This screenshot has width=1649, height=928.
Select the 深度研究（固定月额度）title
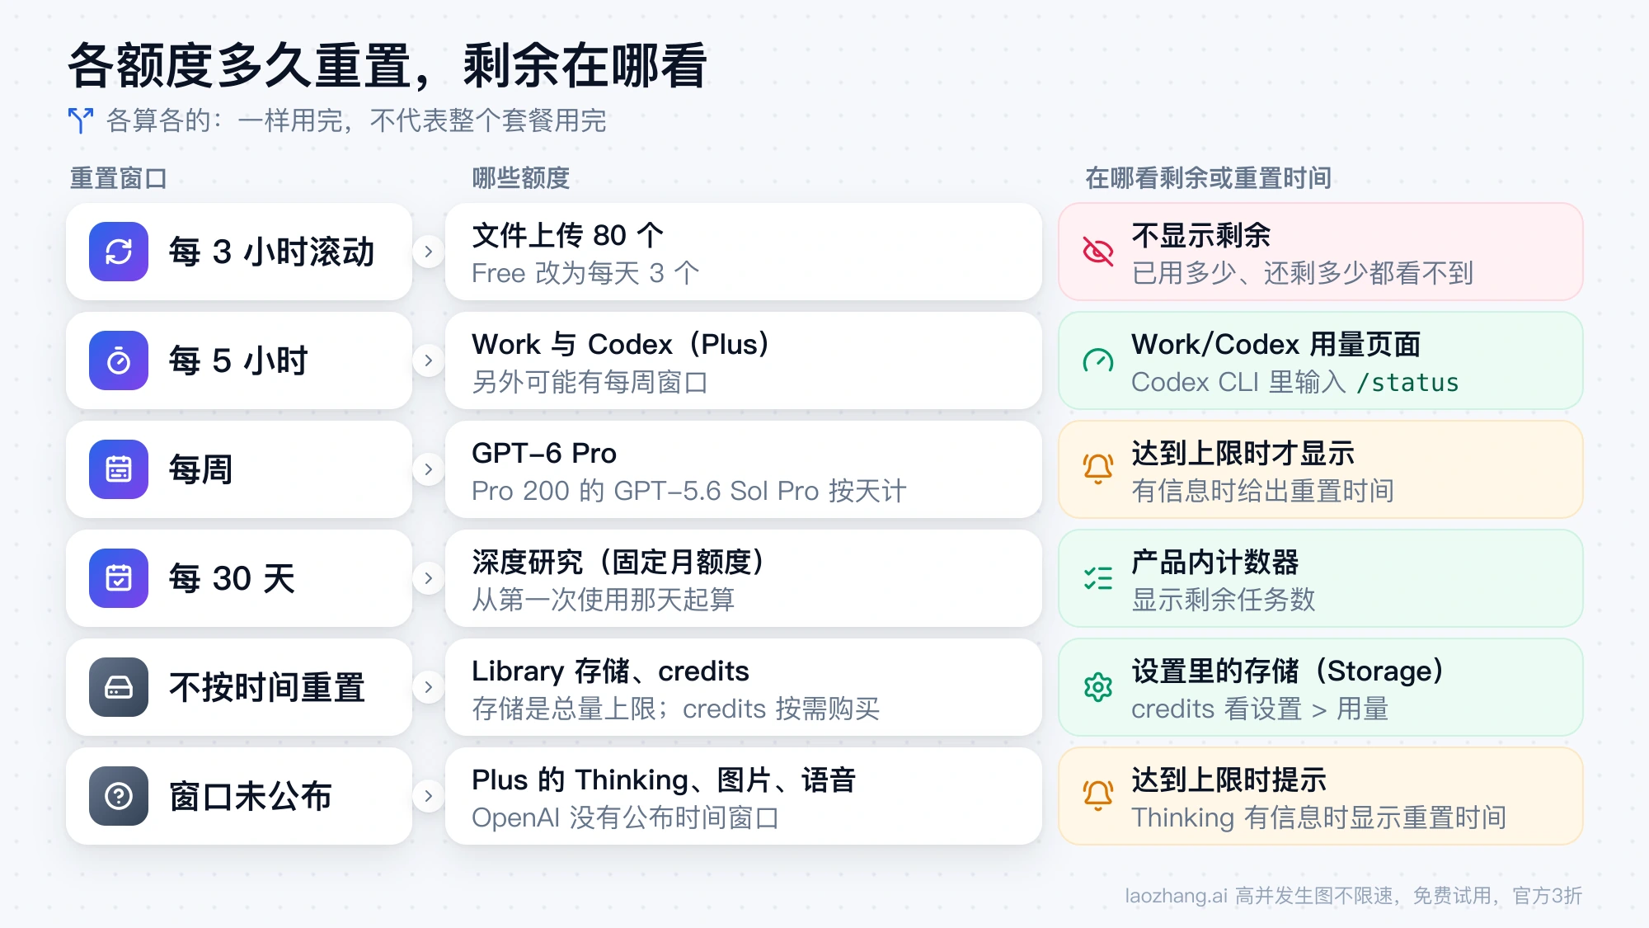click(618, 562)
